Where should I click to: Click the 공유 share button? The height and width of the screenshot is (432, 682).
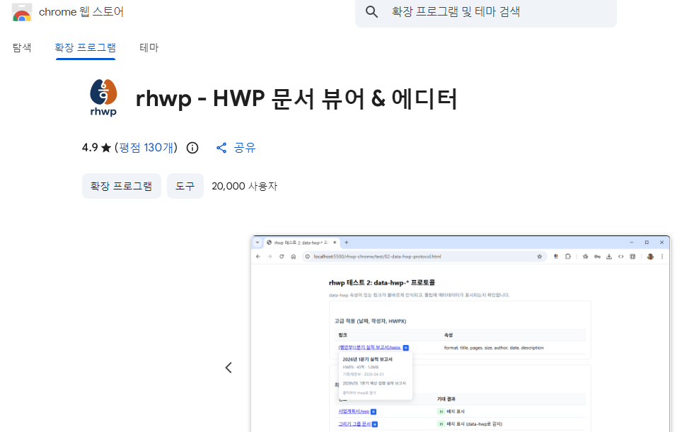236,148
